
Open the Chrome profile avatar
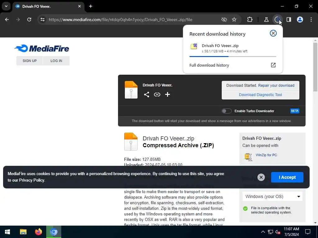(x=300, y=20)
